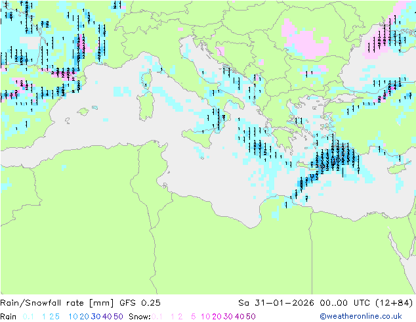Image resolution: width=416 pixels, height=322 pixels.
Task: Click the 'Snow:' legend label
Action: coord(140,317)
